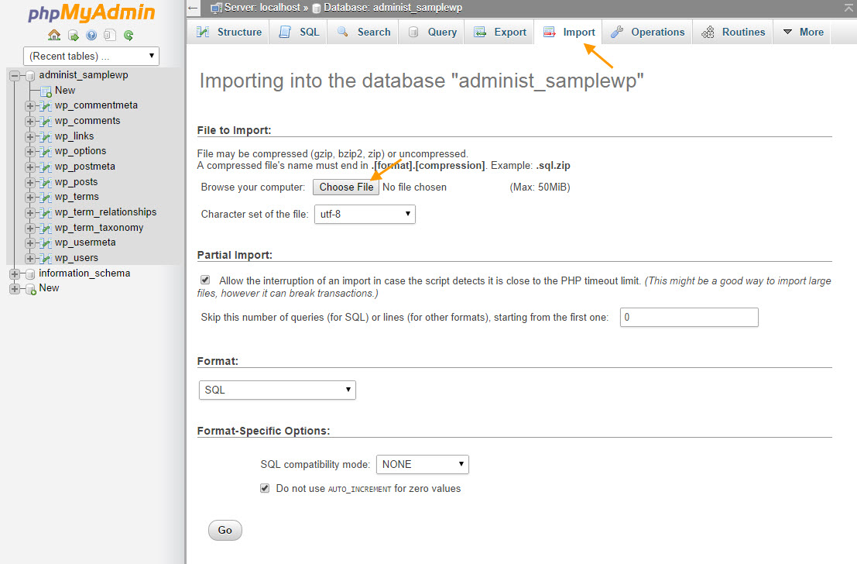The width and height of the screenshot is (857, 564).
Task: Click the wp_terms table icon
Action: 46,197
